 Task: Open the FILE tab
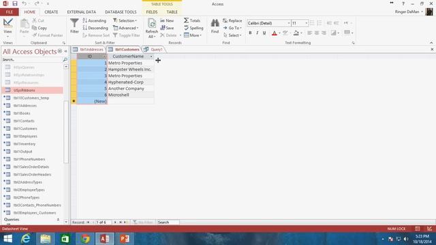coord(9,12)
